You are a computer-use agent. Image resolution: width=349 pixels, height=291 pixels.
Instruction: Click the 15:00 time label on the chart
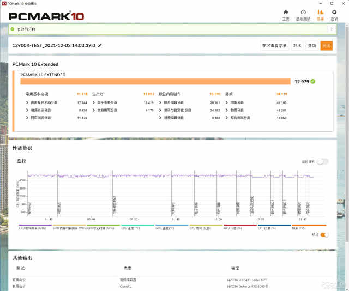coord(218,219)
